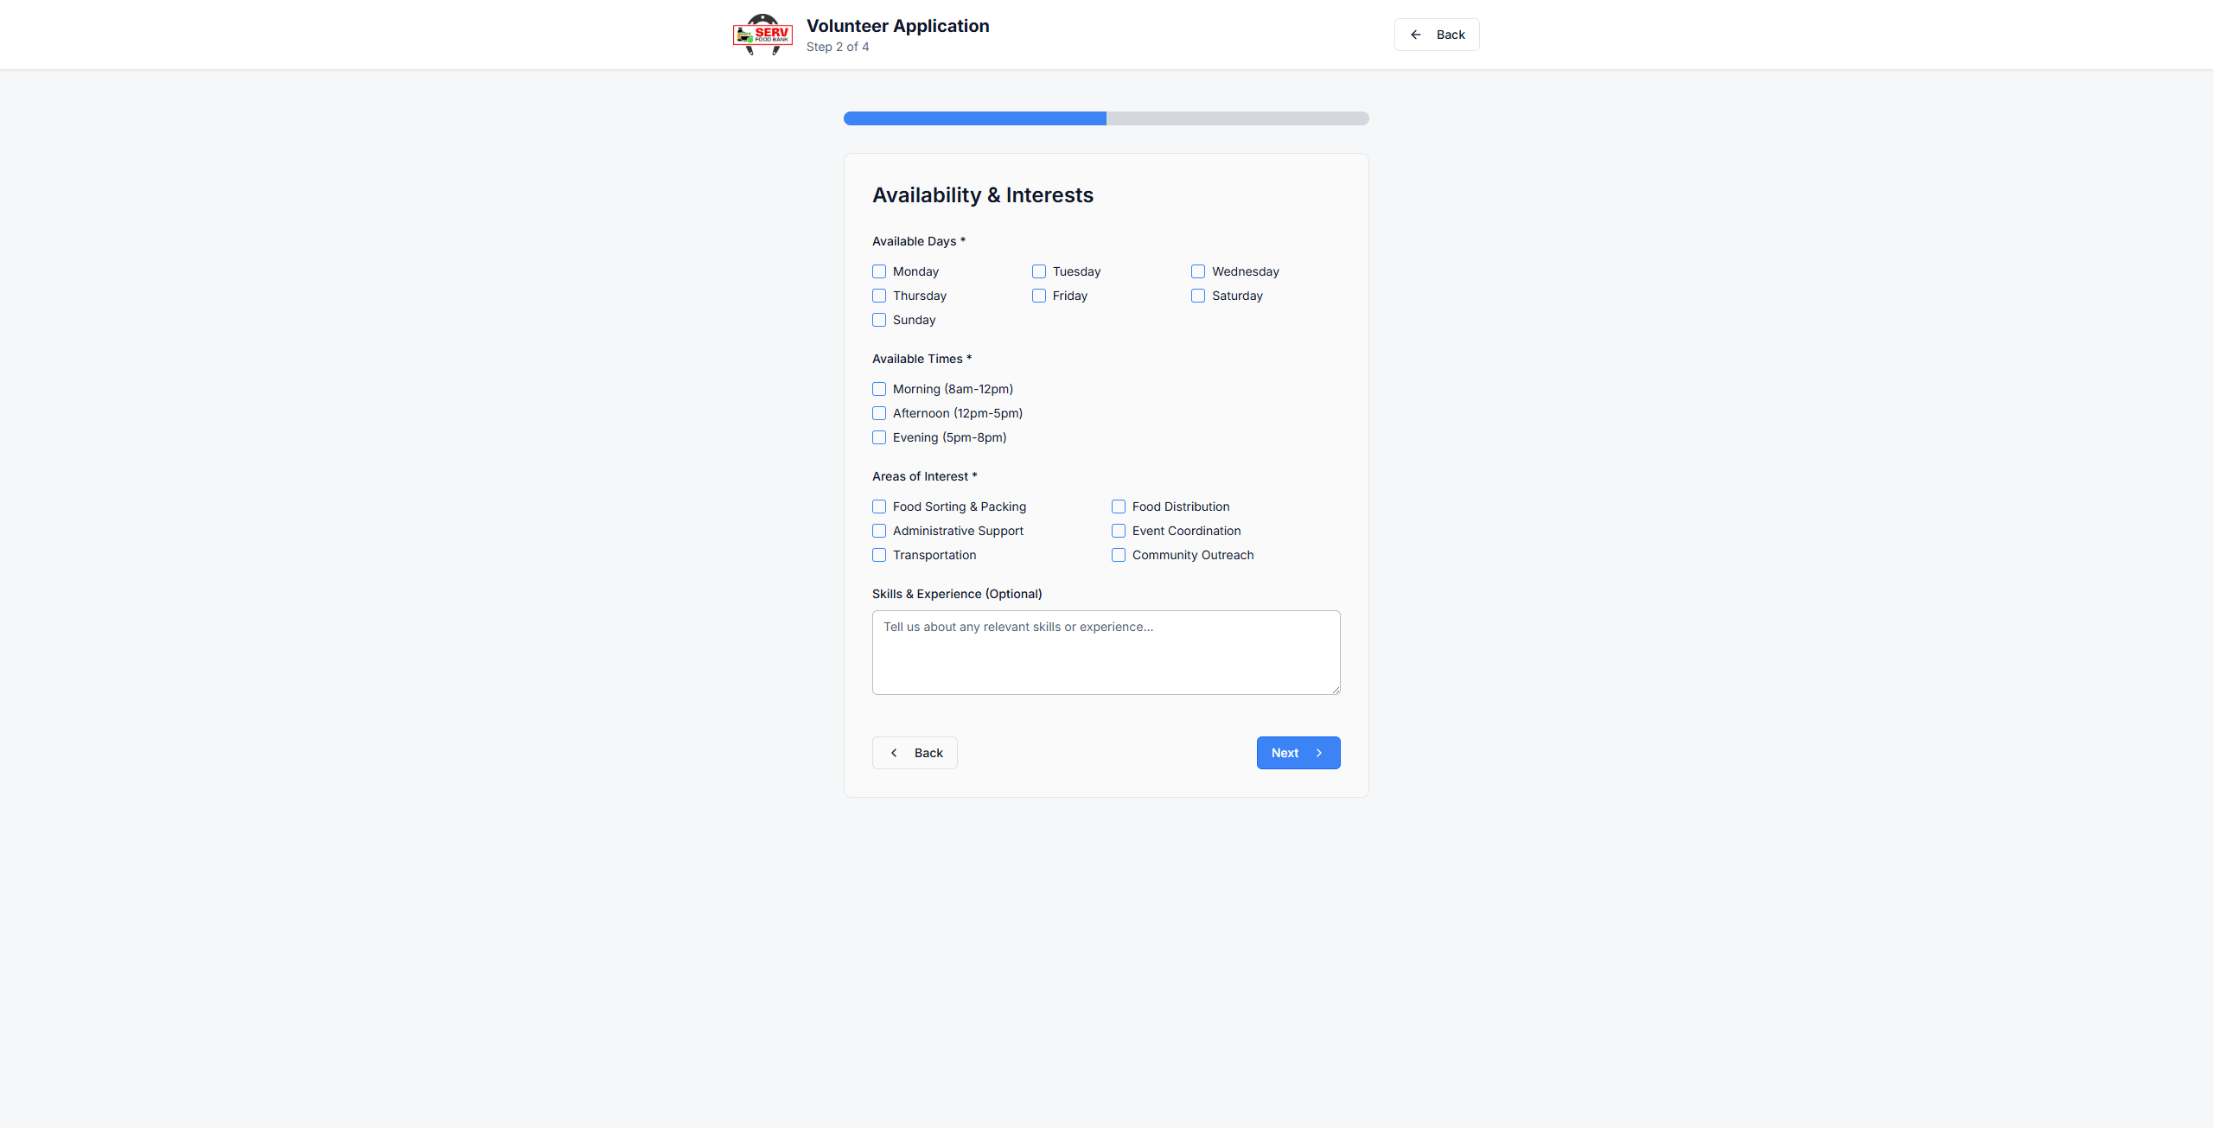Click the Next button

[1298, 753]
